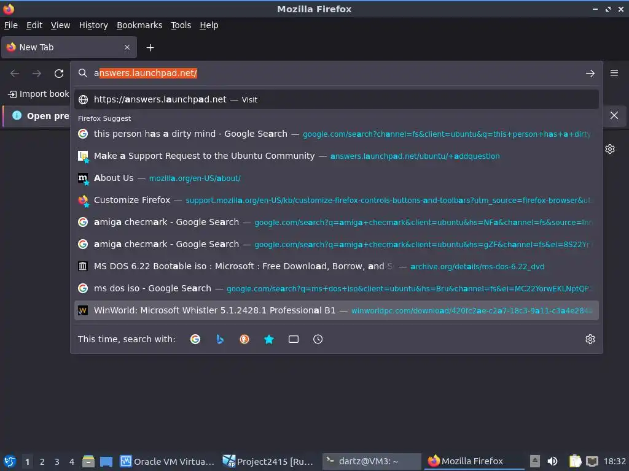Open 'ms dos iso - Google Search' suggestion
629x471 pixels.
click(336, 288)
